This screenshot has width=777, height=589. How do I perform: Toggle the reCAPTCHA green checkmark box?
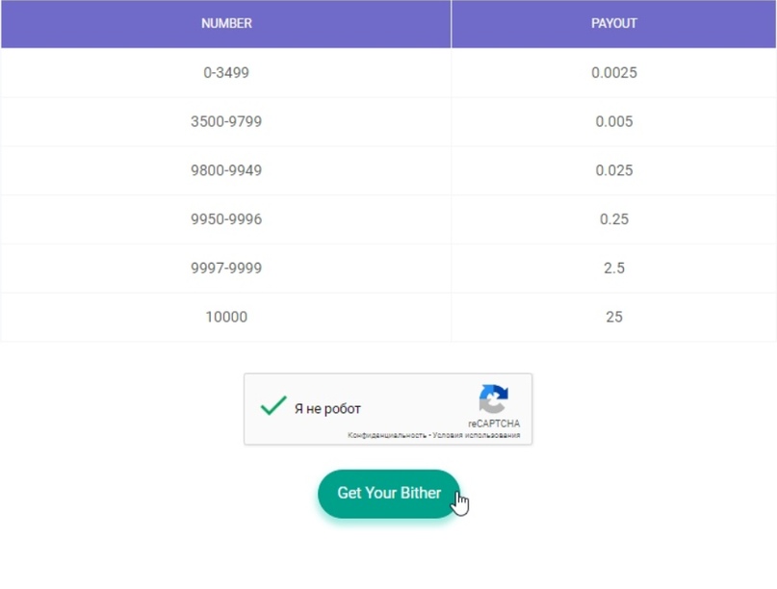click(273, 407)
